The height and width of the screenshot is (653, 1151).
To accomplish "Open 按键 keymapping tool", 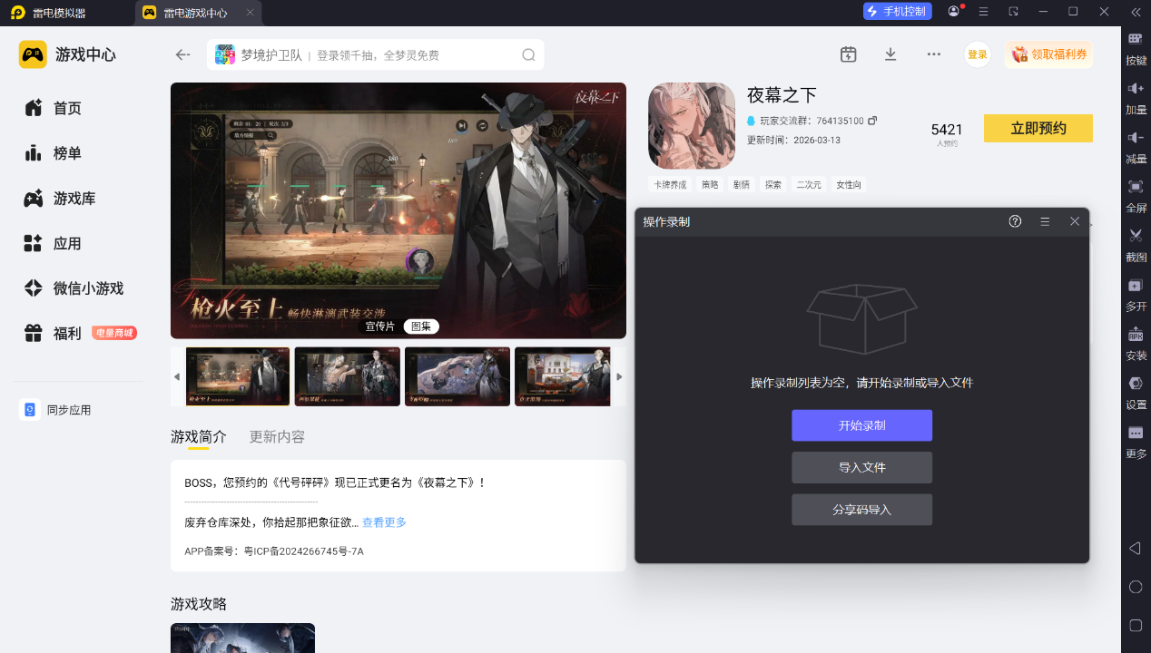I will tap(1136, 49).
